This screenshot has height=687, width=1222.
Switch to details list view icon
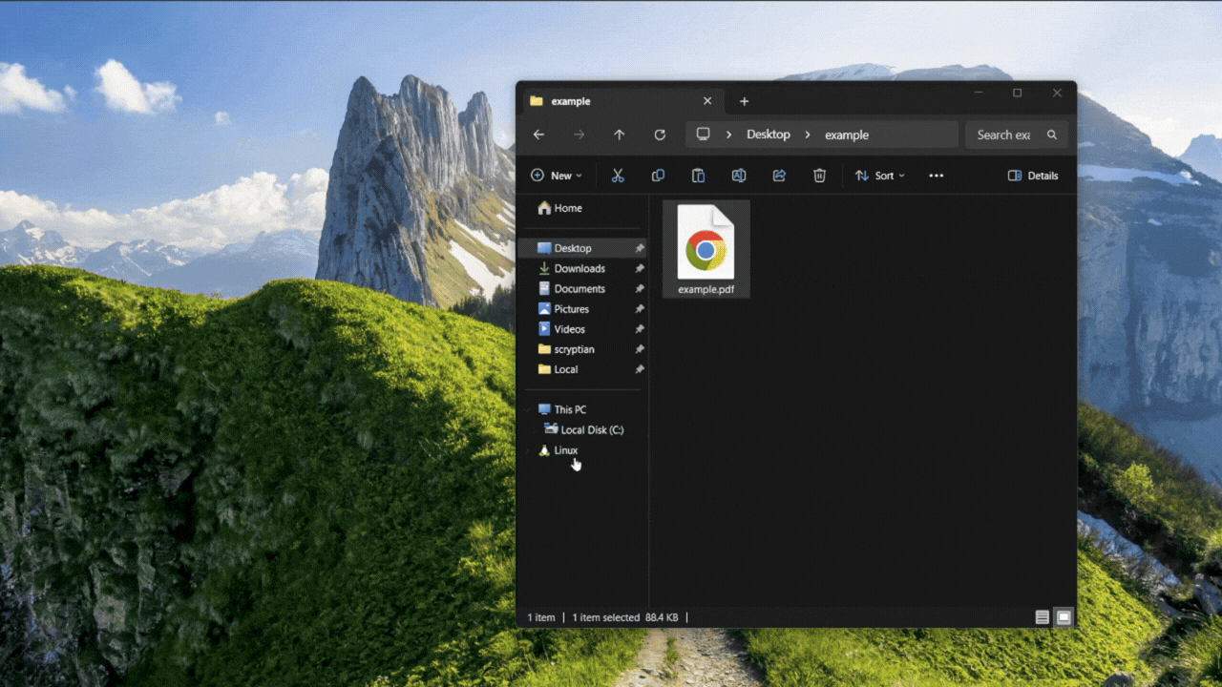(1043, 617)
